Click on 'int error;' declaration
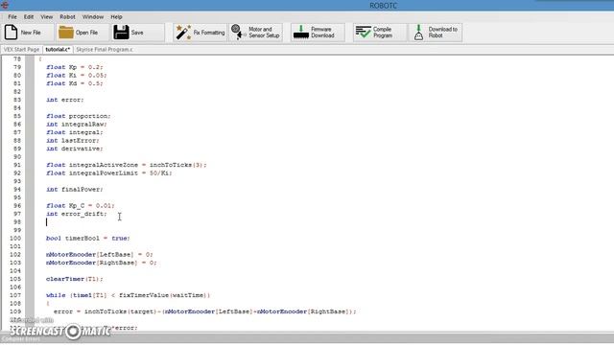The height and width of the screenshot is (345, 614). tap(65, 100)
